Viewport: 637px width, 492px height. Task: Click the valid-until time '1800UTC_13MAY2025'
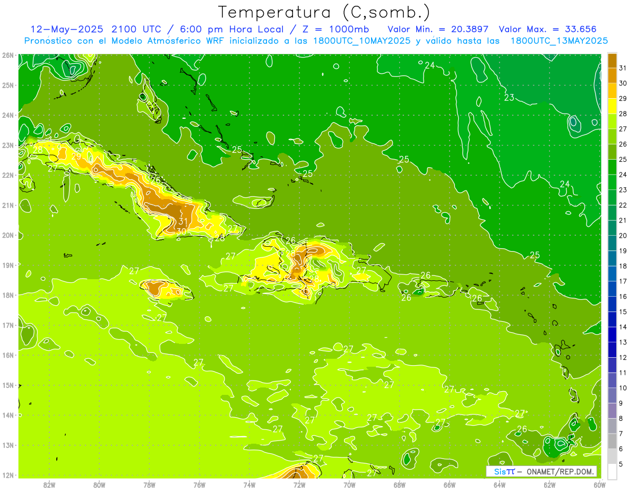[559, 40]
